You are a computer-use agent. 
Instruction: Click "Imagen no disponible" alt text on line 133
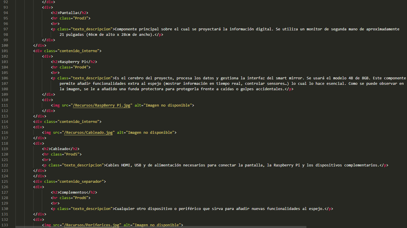pyautogui.click(x=157, y=225)
